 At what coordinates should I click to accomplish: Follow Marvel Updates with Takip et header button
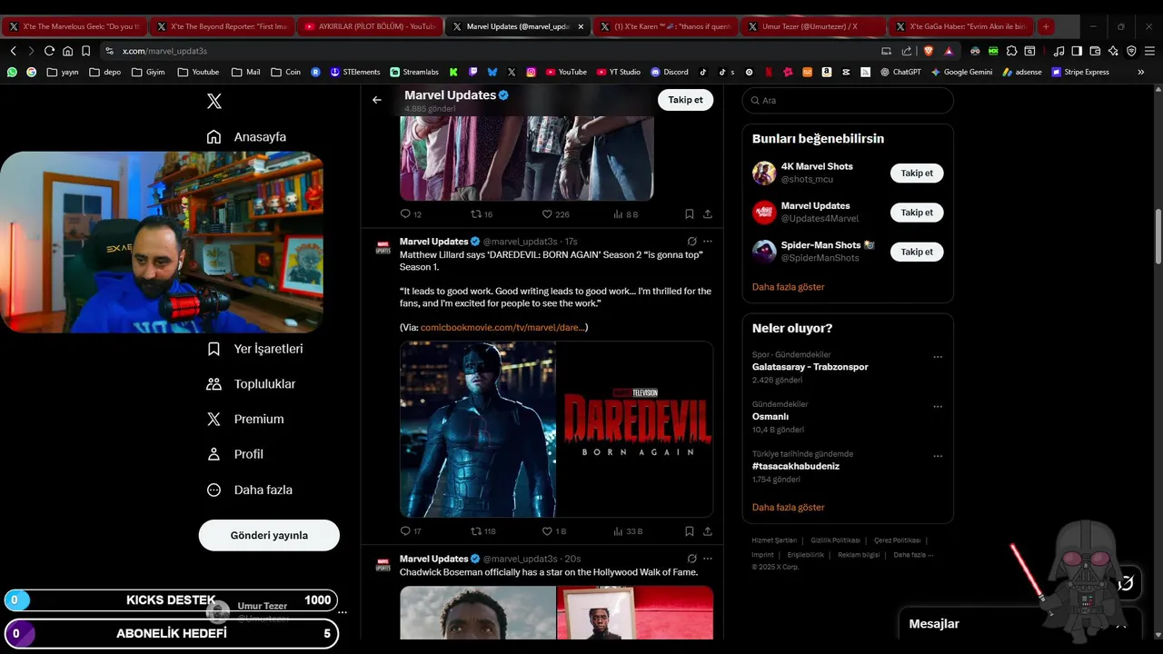(685, 100)
